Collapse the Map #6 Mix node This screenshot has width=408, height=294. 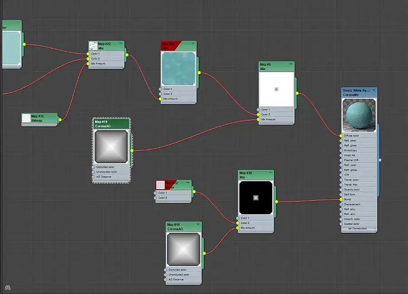coord(291,64)
